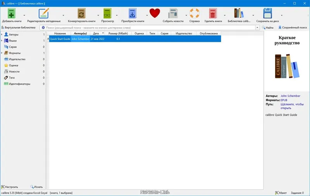Sort by Published (Опубликована) column header
Viewport: 310px width, 196px height.
click(x=208, y=33)
